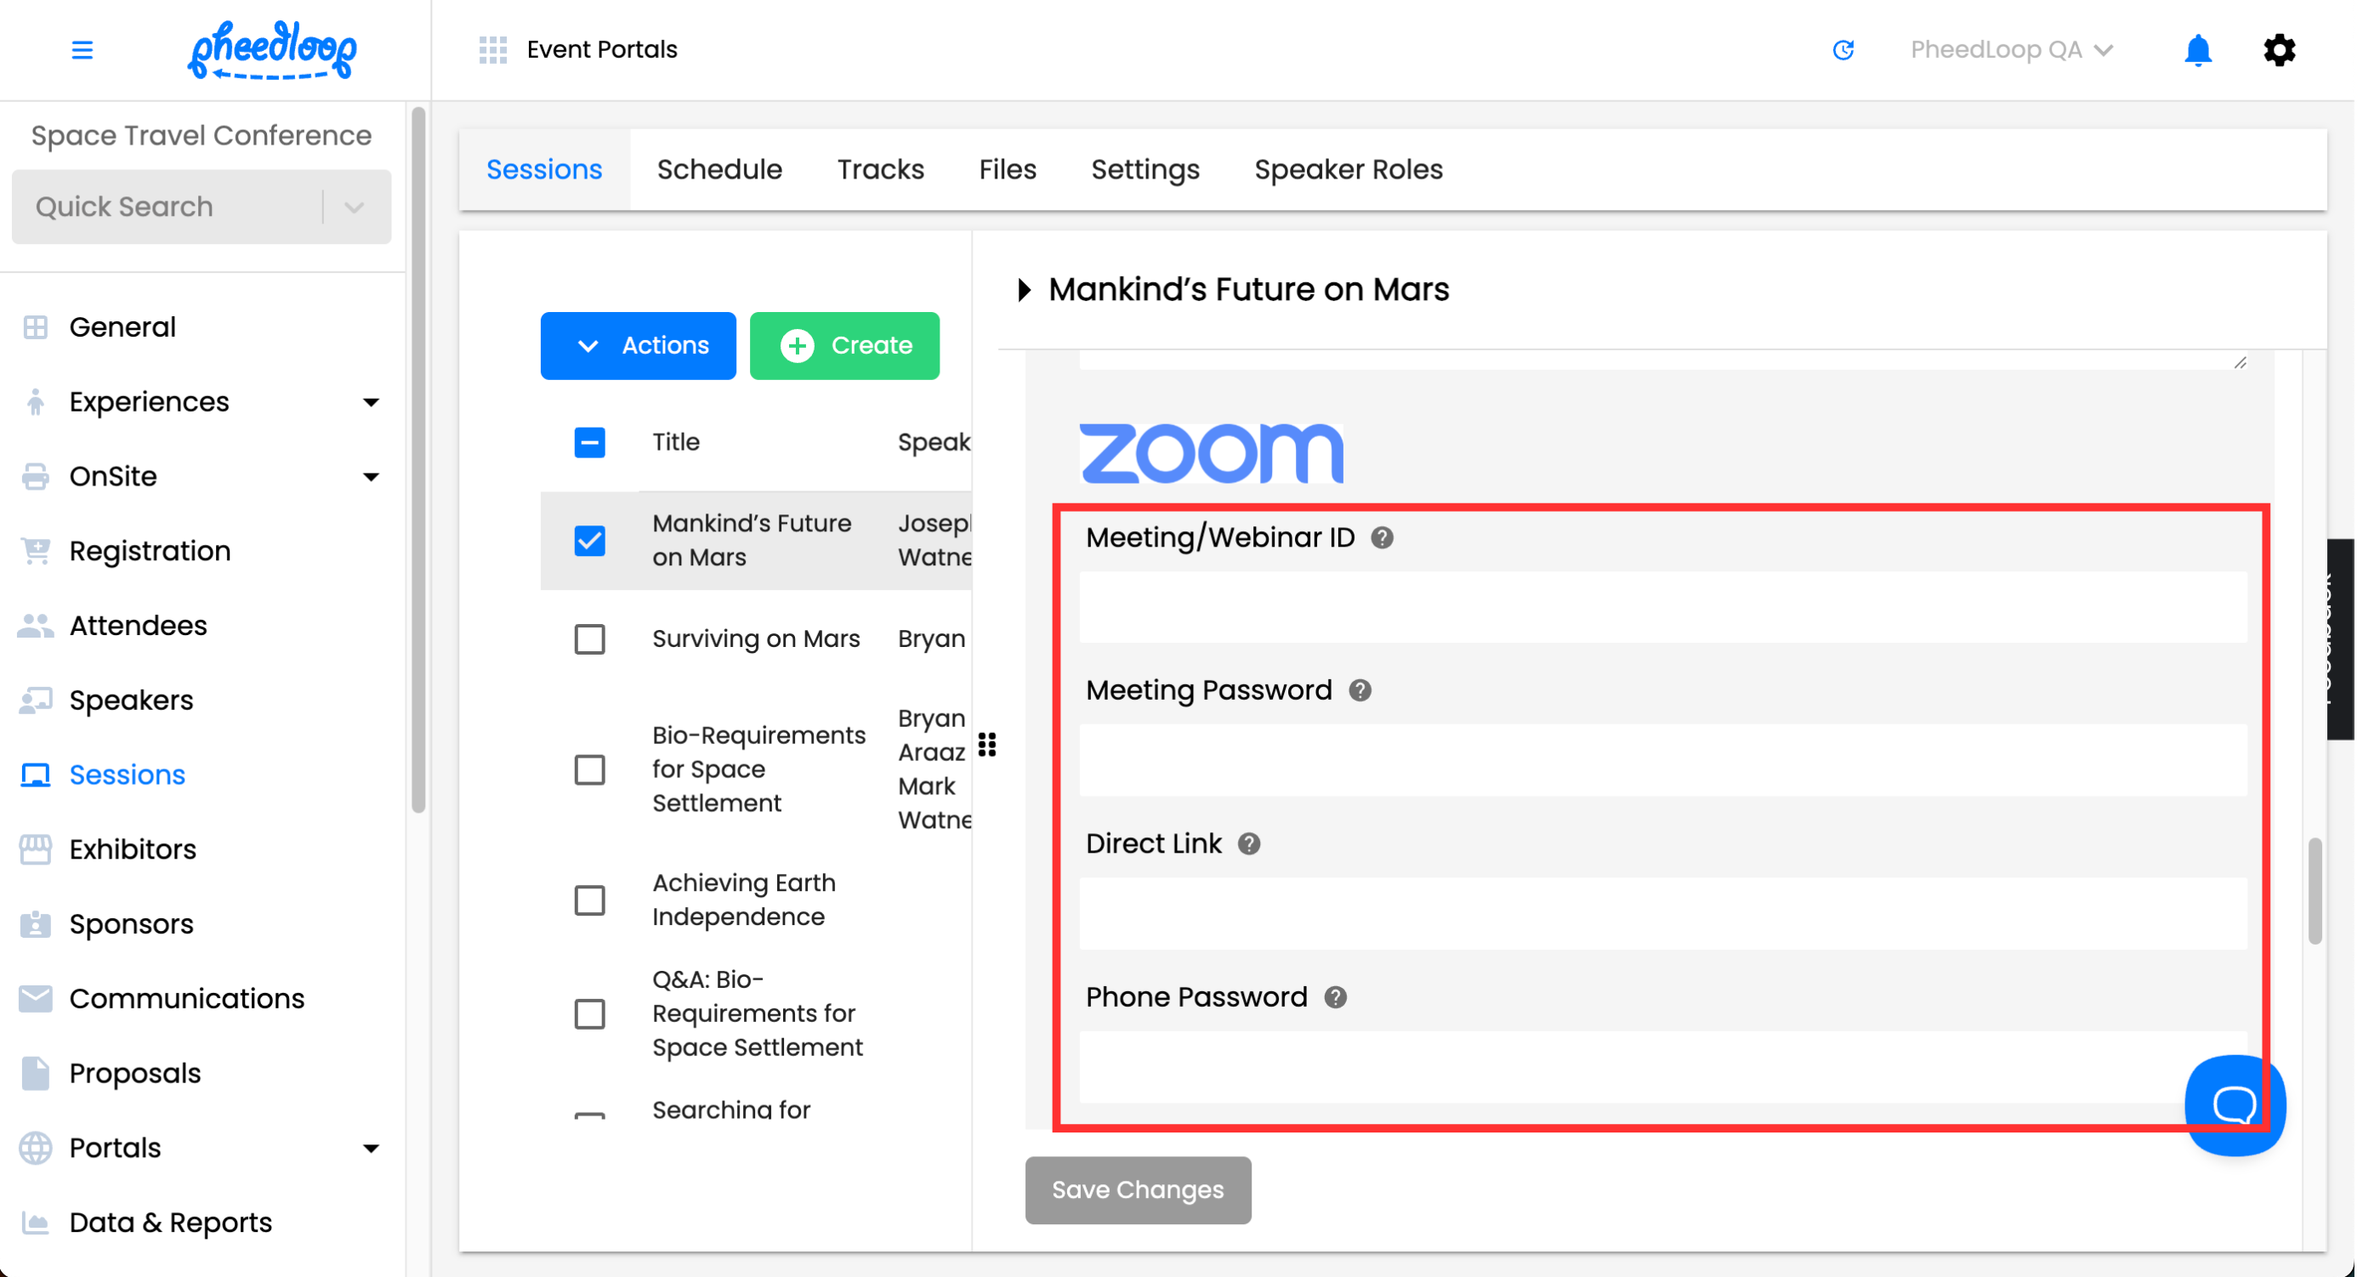Switch to the Sessions tab
The image size is (2357, 1277).
coord(543,169)
